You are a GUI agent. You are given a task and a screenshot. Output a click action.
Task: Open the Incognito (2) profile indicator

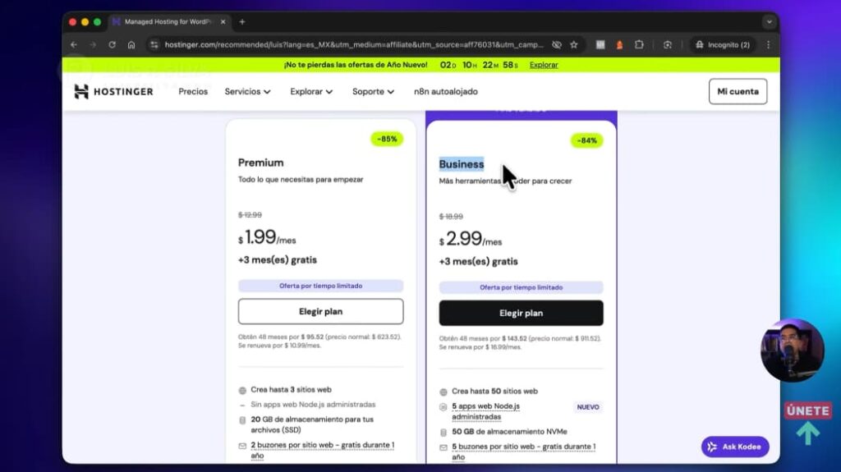click(x=723, y=45)
